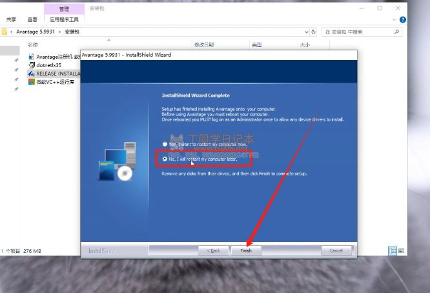Select 'Yes, I want to restart now'
The width and height of the screenshot is (430, 293).
[x=165, y=144]
